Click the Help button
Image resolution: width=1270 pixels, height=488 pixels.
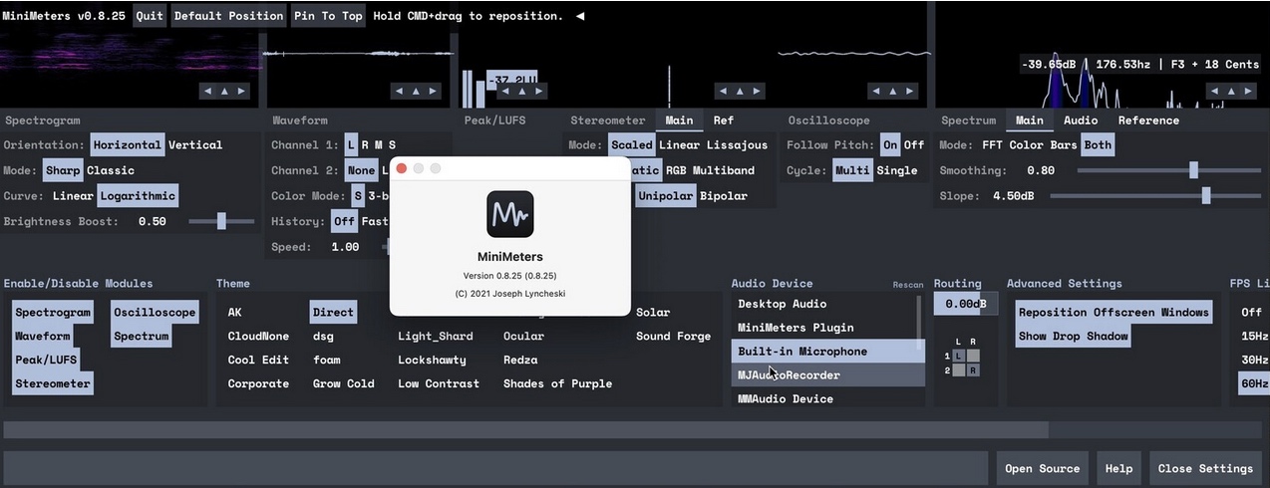1118,469
